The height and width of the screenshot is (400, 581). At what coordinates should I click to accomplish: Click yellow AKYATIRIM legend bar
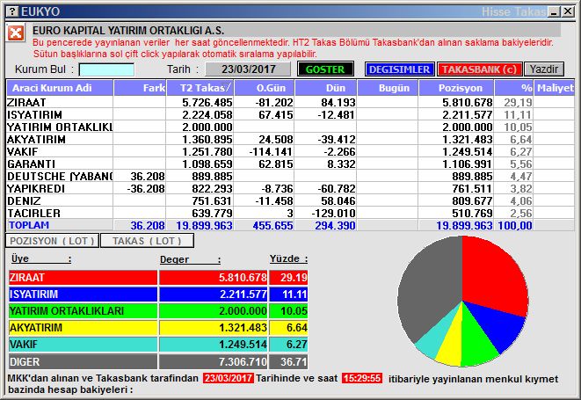(83, 328)
